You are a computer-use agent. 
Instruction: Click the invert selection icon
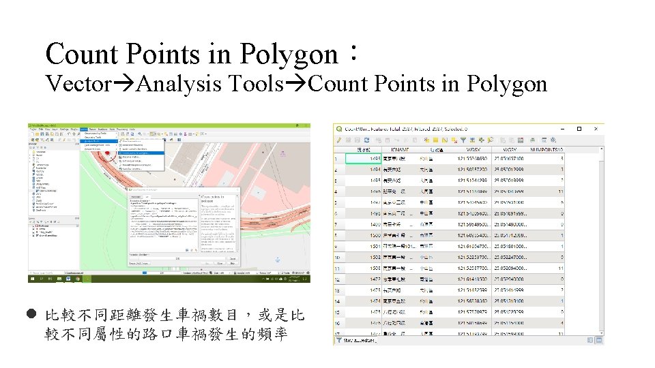click(445, 140)
